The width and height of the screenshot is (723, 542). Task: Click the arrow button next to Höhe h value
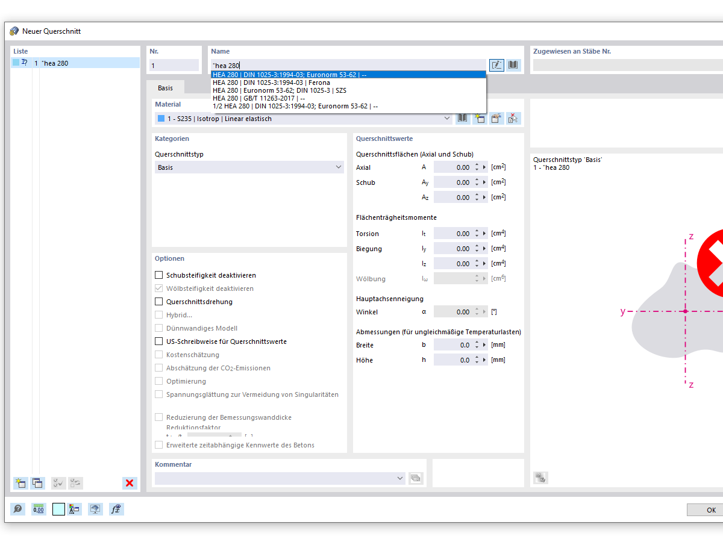coord(484,360)
